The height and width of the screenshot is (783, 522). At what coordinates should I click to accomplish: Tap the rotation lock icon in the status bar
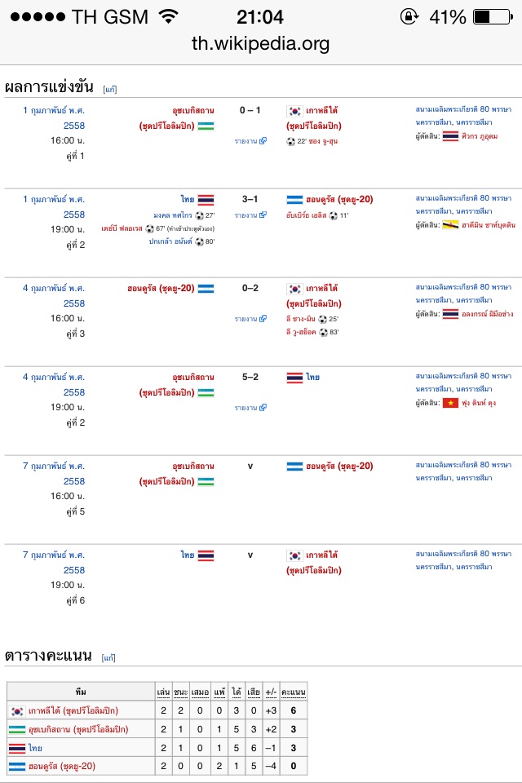tap(408, 16)
